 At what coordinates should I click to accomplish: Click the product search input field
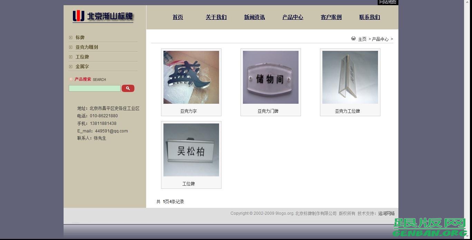point(94,88)
